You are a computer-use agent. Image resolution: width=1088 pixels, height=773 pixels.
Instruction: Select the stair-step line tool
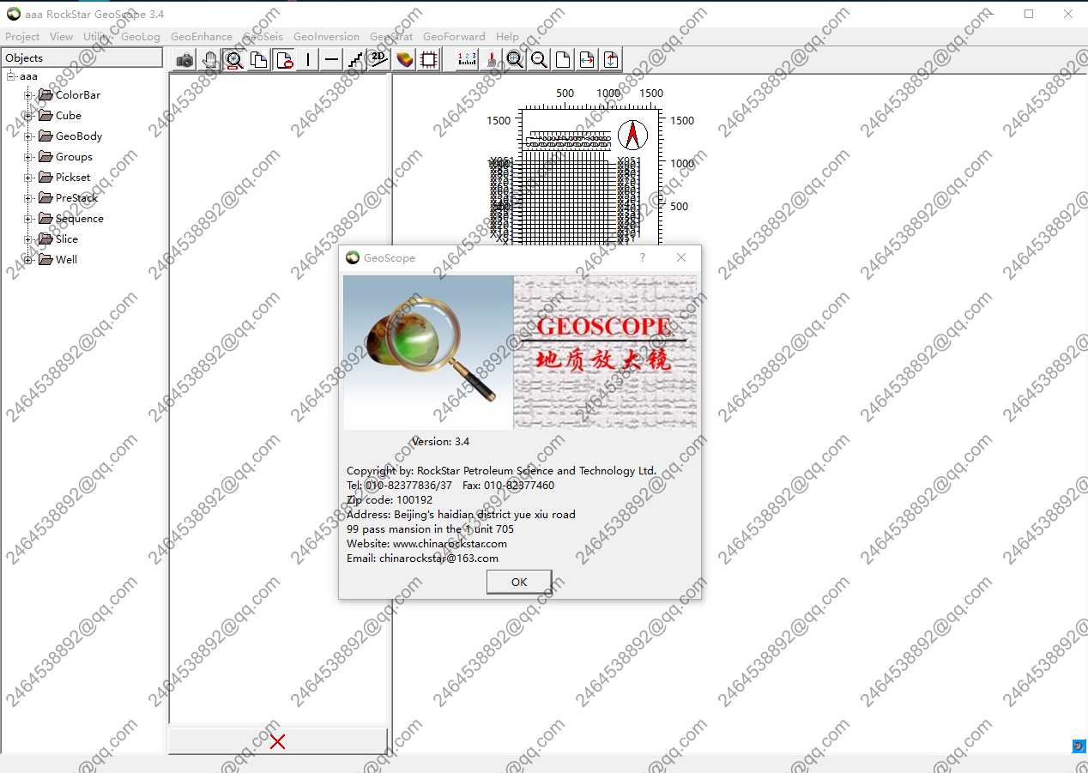[355, 59]
